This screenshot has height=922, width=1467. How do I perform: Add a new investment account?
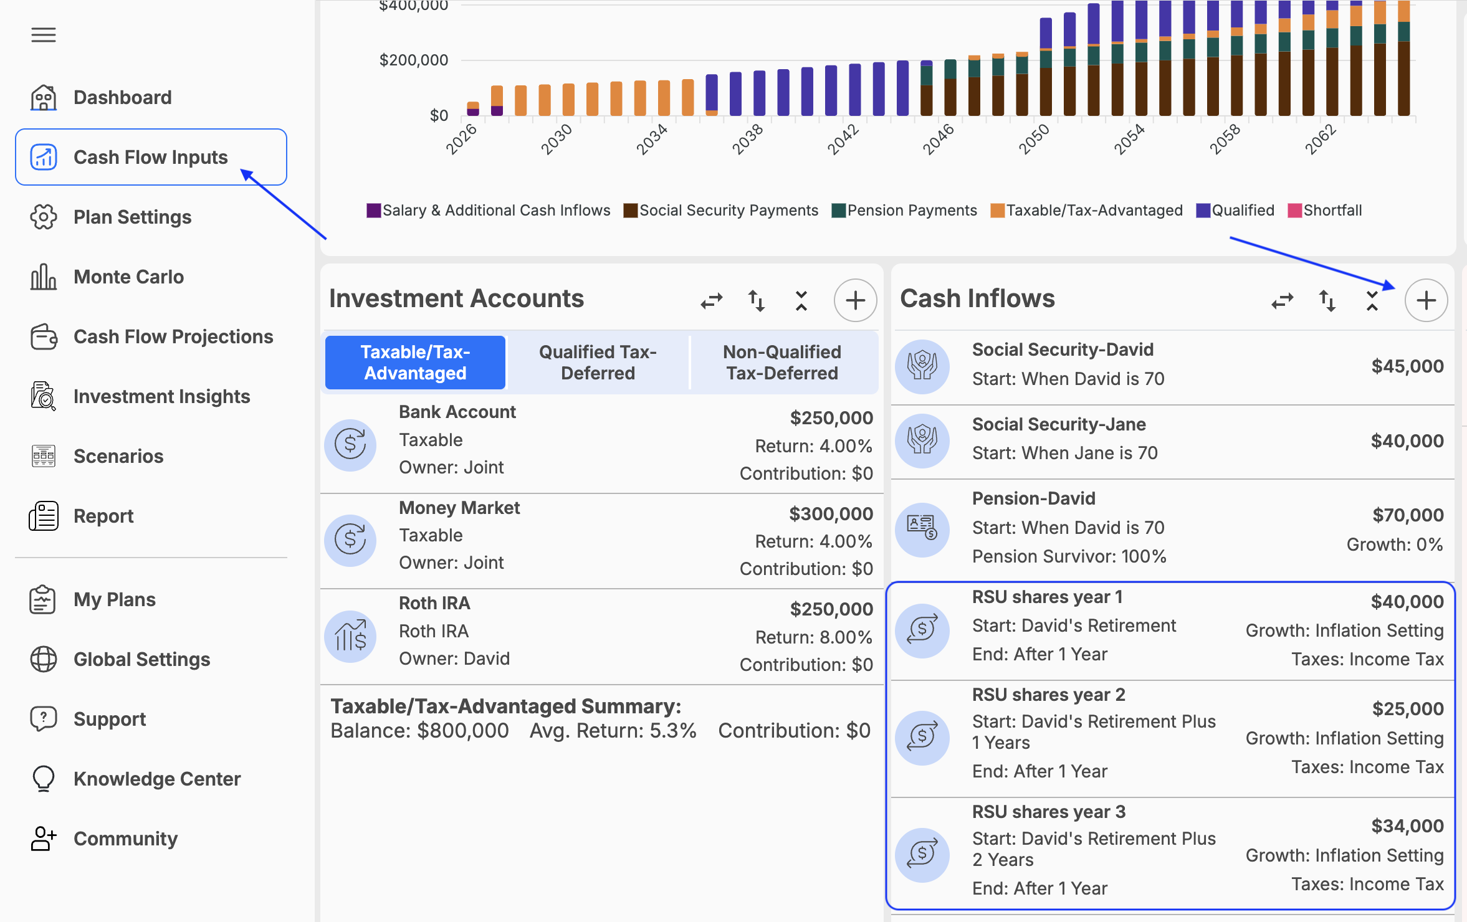[855, 300]
